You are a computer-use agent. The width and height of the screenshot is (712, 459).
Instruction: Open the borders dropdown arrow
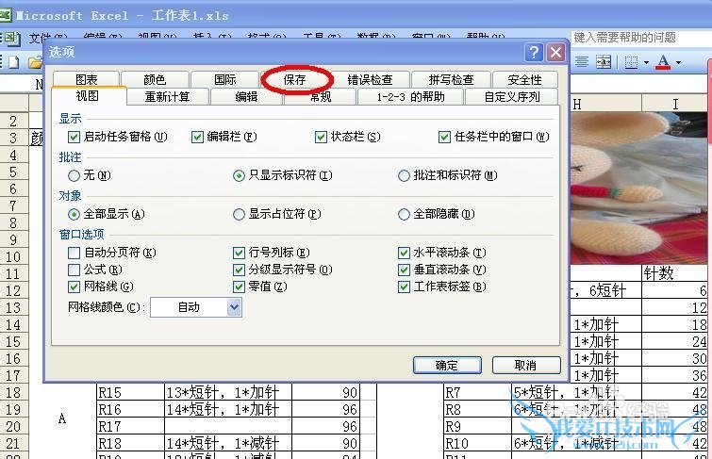click(646, 62)
